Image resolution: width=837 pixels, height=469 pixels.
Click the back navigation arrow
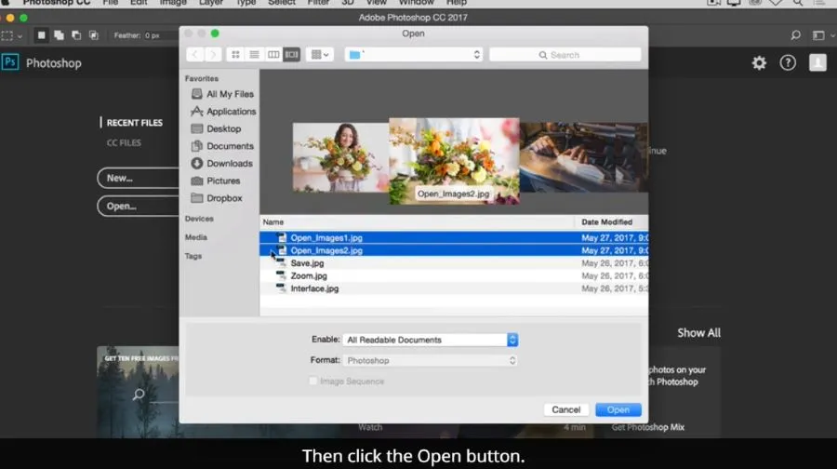(195, 55)
